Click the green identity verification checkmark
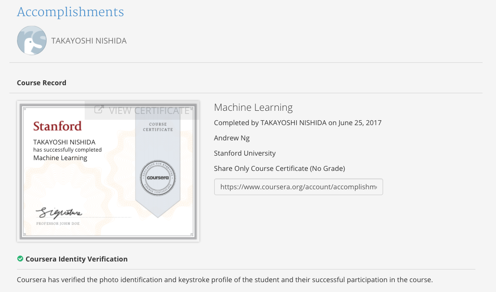Viewport: 496px width, 292px height. coord(20,259)
